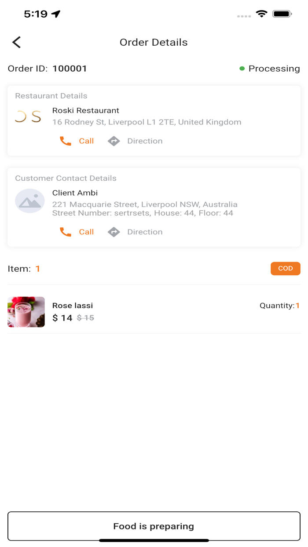Image resolution: width=308 pixels, height=547 pixels.
Task: Select the Rose lassi item name
Action: 73,306
